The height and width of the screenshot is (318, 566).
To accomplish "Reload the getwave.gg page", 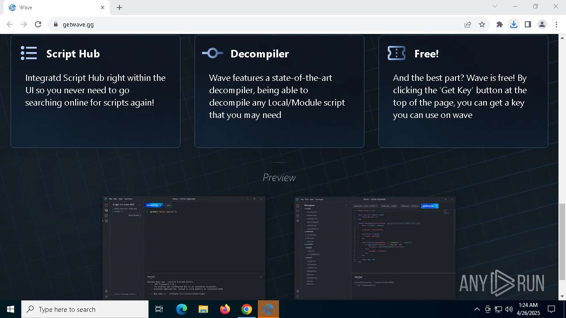I will pos(38,24).
